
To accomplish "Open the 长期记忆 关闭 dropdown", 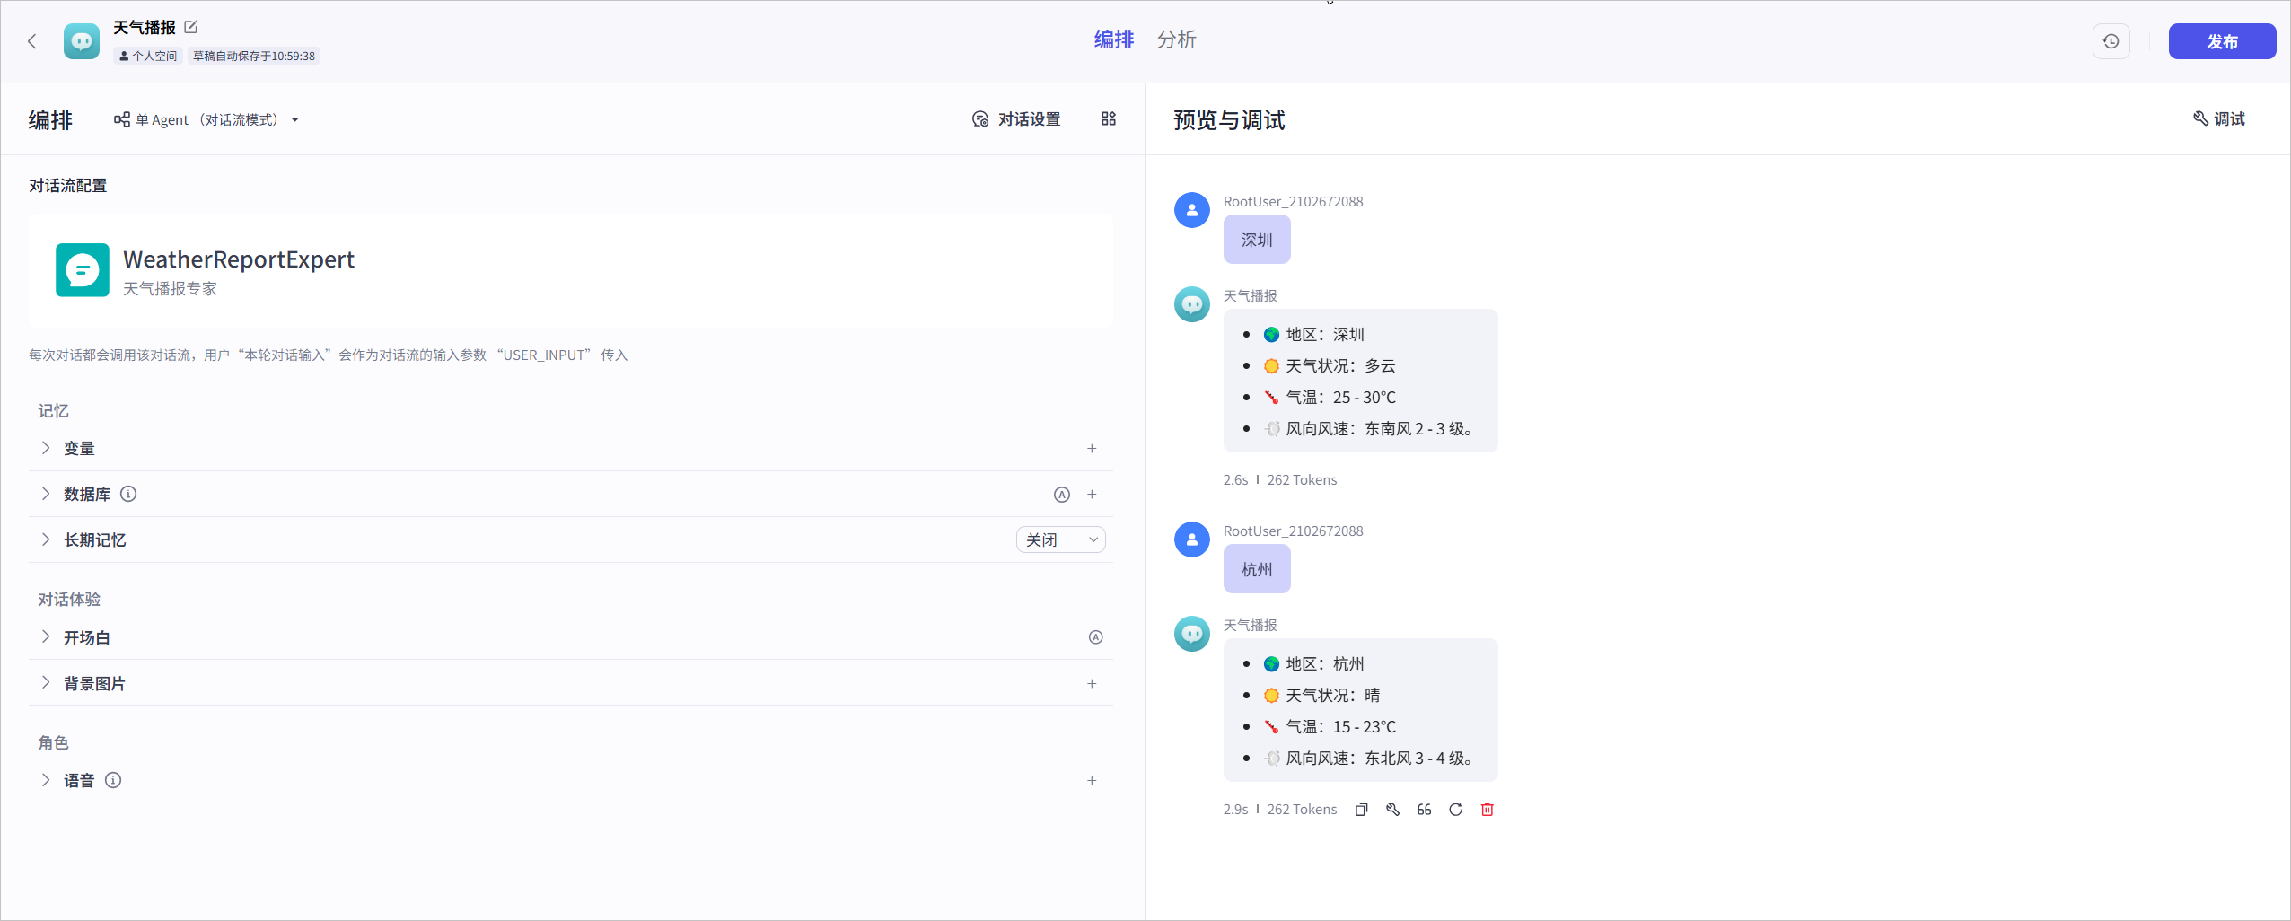I will (x=1060, y=539).
